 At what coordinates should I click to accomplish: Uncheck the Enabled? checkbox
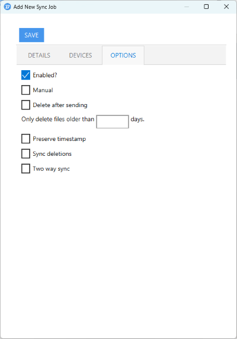click(25, 76)
